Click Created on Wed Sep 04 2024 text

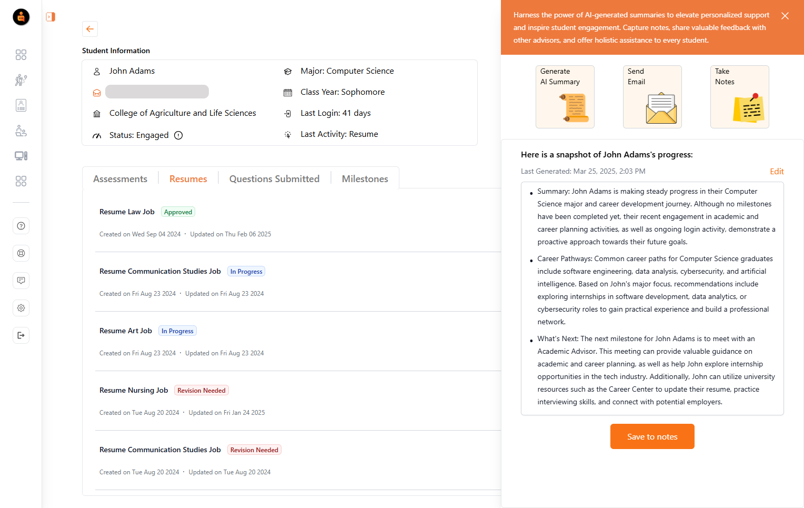click(140, 234)
